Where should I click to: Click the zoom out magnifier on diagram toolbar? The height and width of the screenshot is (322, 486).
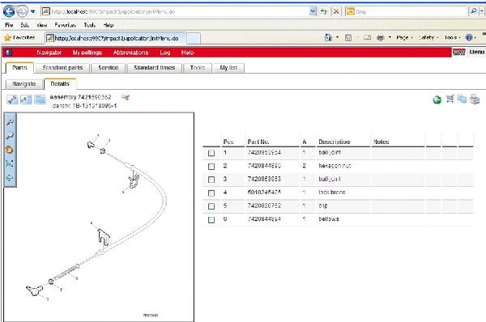click(x=10, y=135)
